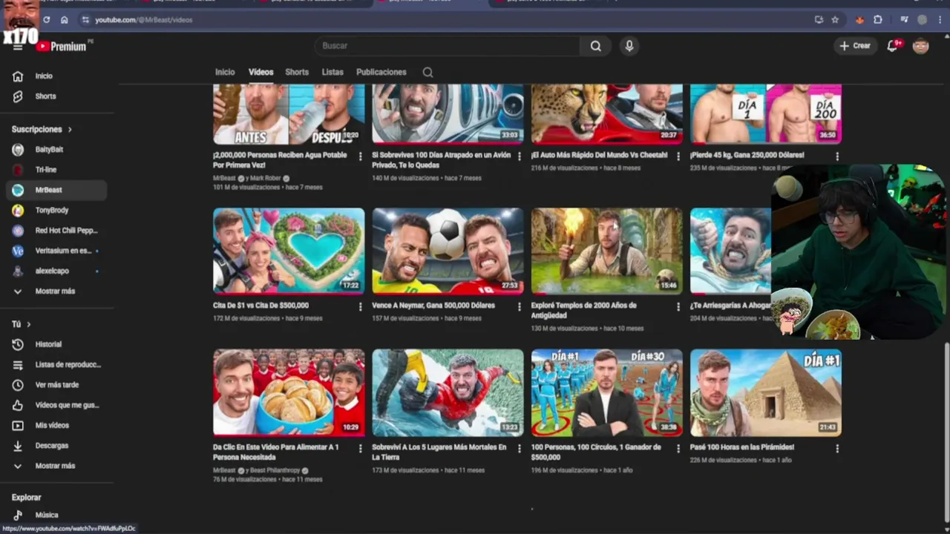Open the account avatar menu
Viewport: 950px width, 534px height.
[920, 46]
